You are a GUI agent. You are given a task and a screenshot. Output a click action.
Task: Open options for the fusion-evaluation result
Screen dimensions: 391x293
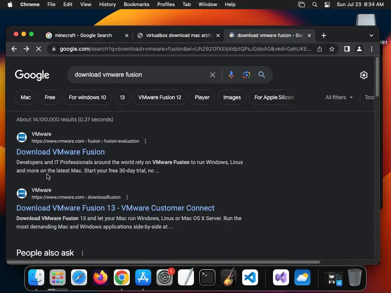pyautogui.click(x=145, y=141)
